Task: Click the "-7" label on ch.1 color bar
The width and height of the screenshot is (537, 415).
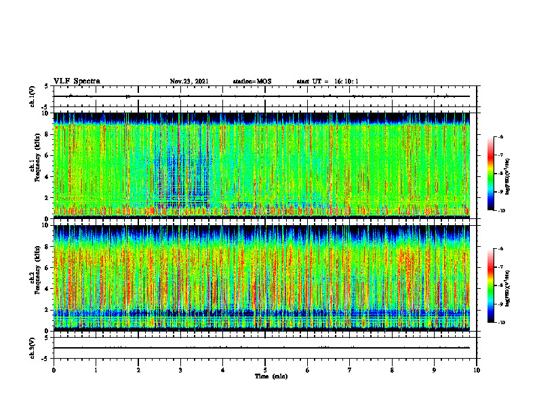Action: 500,155
